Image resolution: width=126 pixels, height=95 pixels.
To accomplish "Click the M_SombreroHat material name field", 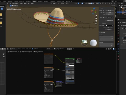I will pos(62,49).
